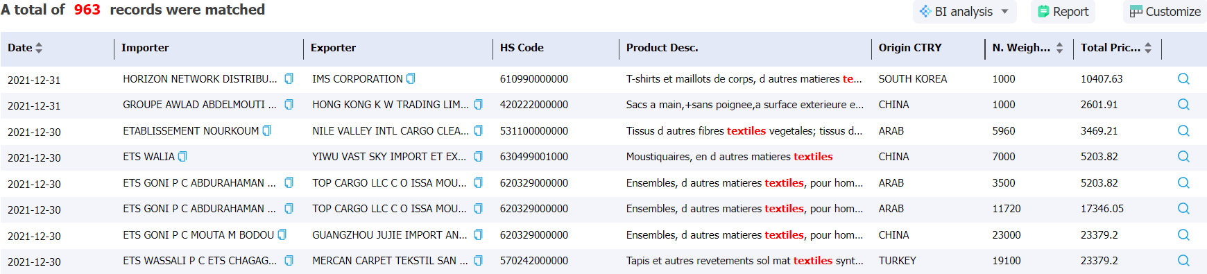Image resolution: width=1207 pixels, height=274 pixels.
Task: Copy importer GROUPE AWLAD ABDELMOUTI name
Action: (x=289, y=105)
